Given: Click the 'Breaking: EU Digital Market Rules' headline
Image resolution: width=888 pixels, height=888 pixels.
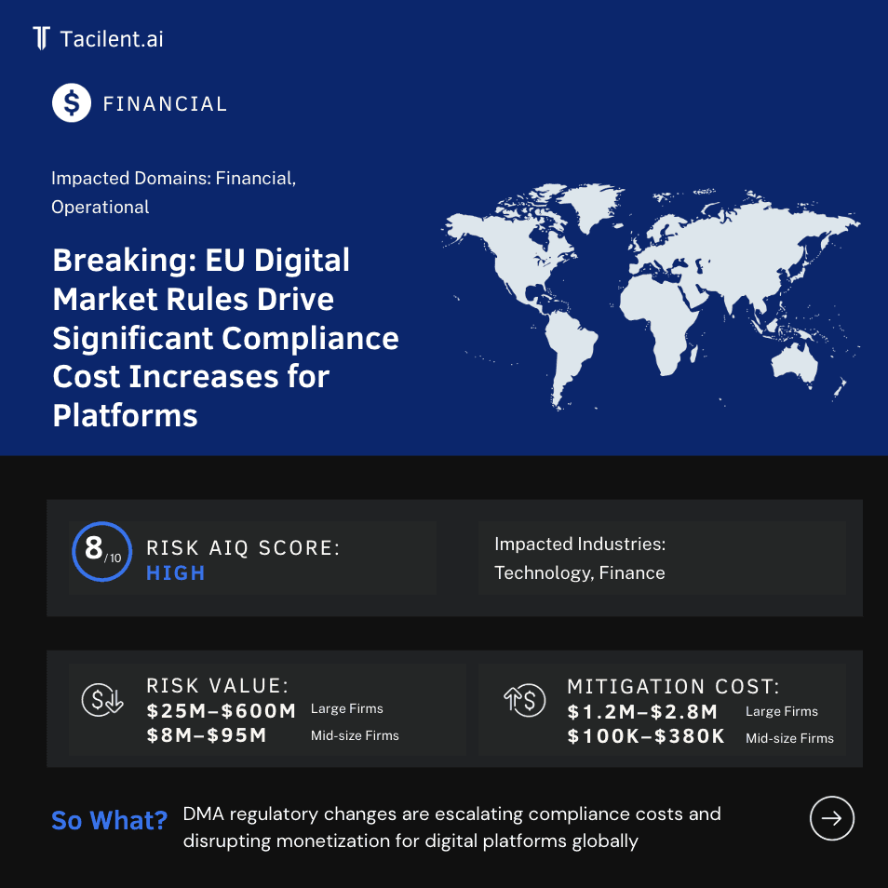Looking at the screenshot, I should tap(225, 338).
